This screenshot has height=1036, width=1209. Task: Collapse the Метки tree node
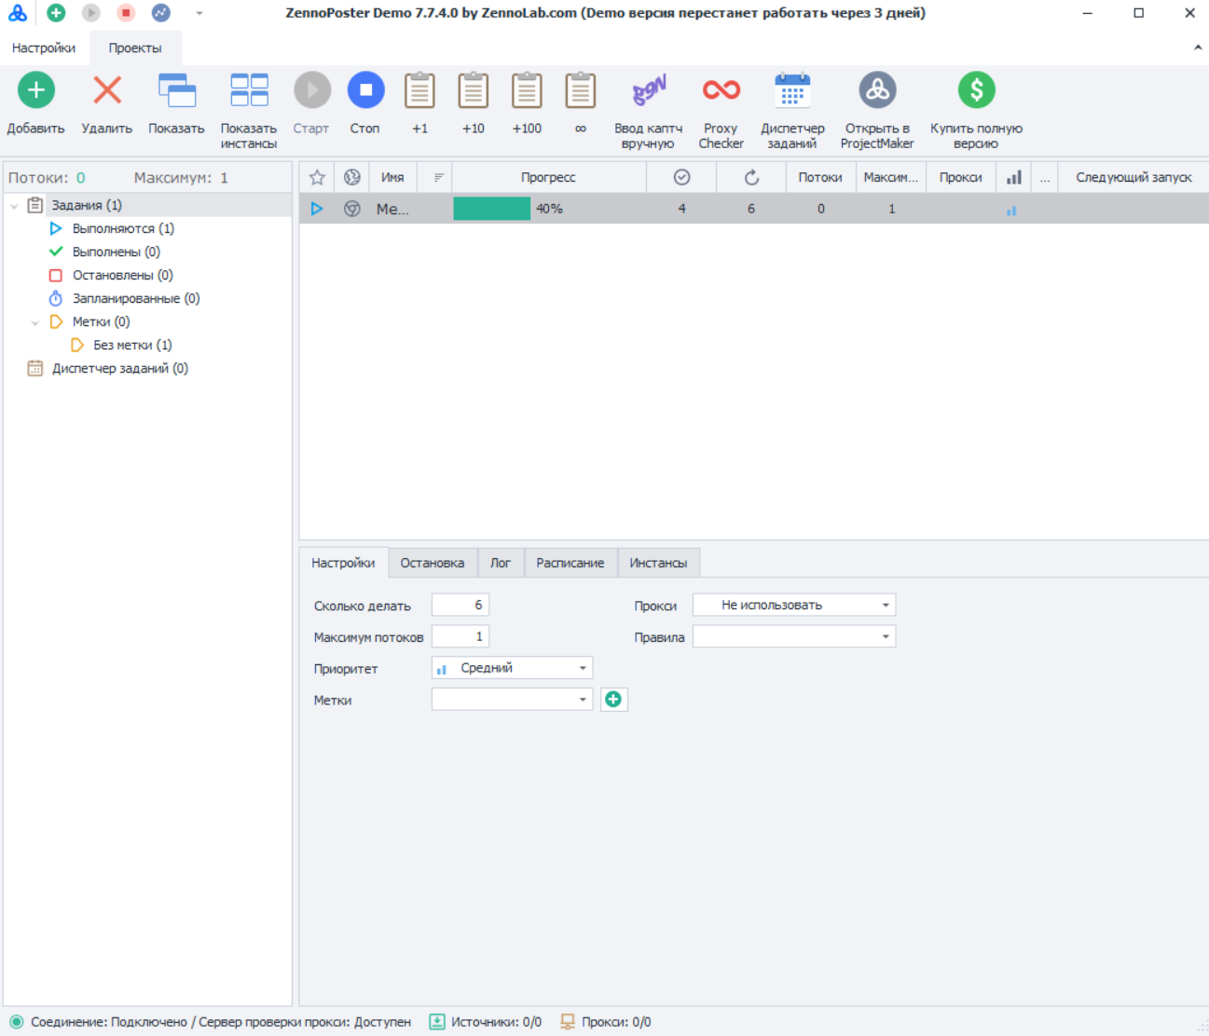pyautogui.click(x=35, y=322)
